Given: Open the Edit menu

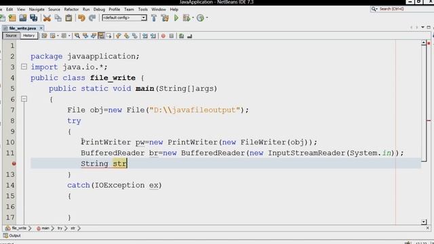Looking at the screenshot, I should tap(9, 9).
